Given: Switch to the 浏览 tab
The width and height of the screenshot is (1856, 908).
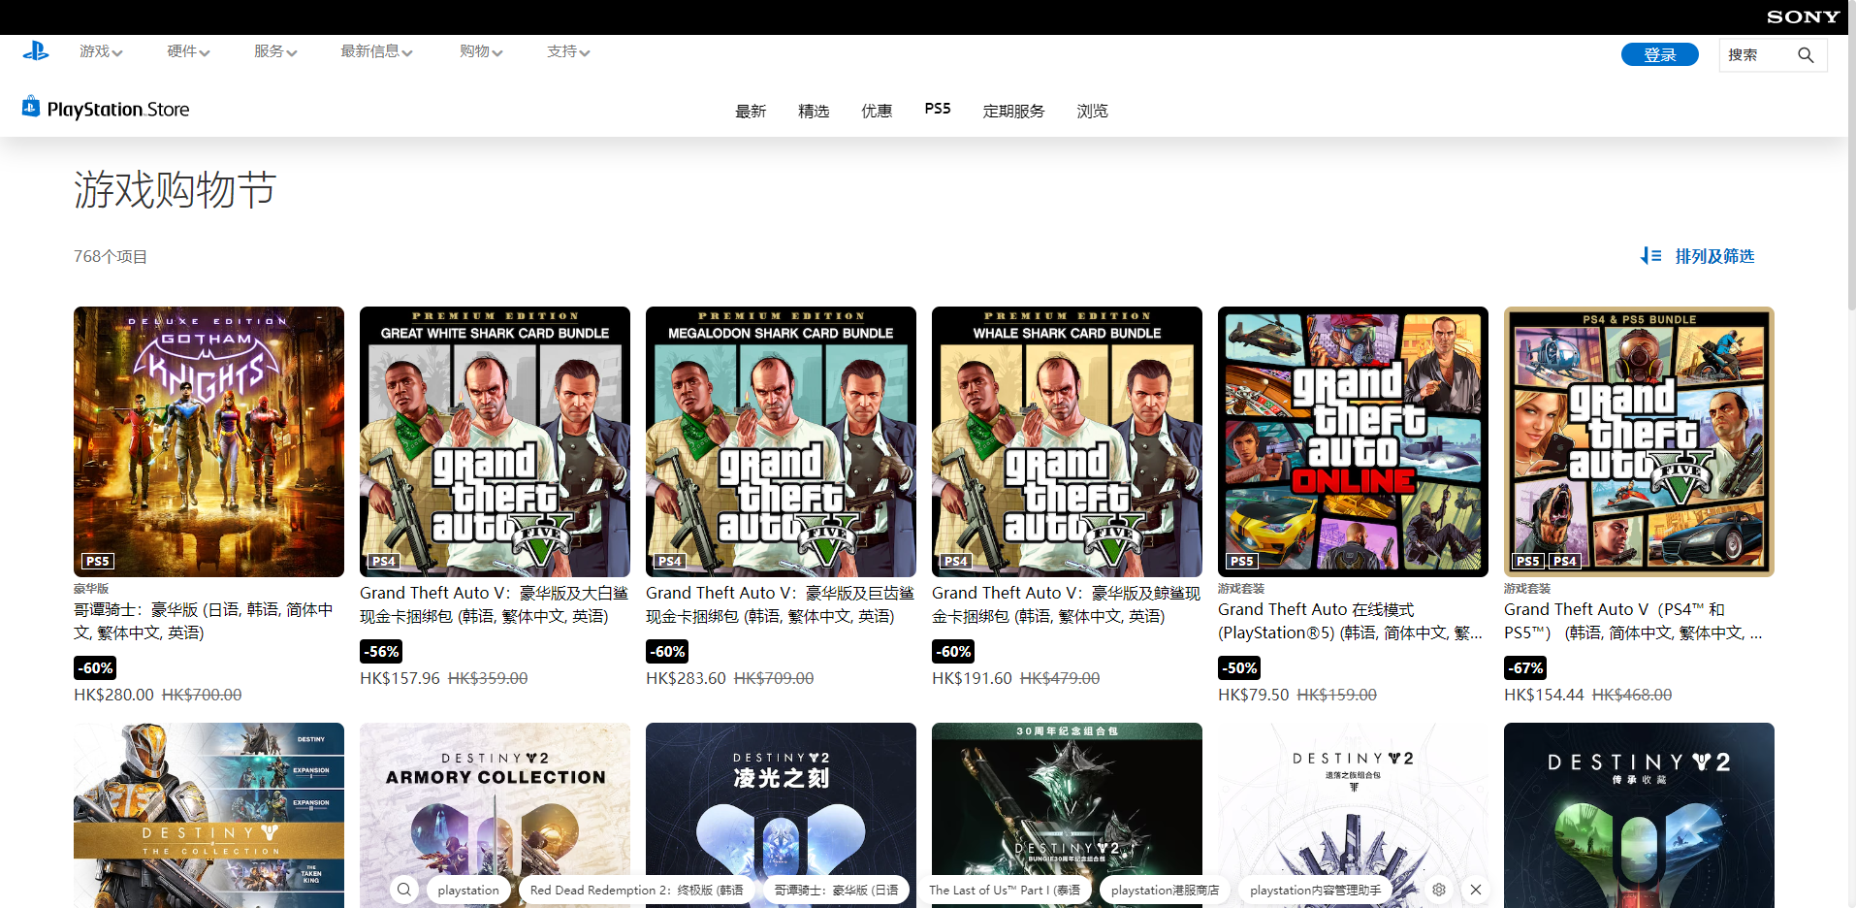Looking at the screenshot, I should coord(1093,111).
